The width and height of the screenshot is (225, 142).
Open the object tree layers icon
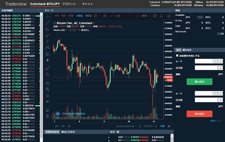click(48, 110)
